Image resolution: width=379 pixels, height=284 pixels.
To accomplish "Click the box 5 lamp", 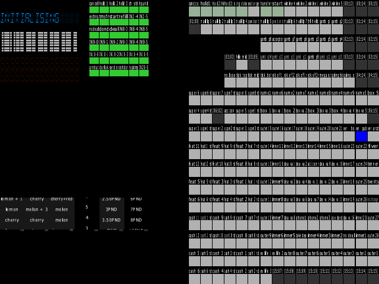I will coord(373,101).
